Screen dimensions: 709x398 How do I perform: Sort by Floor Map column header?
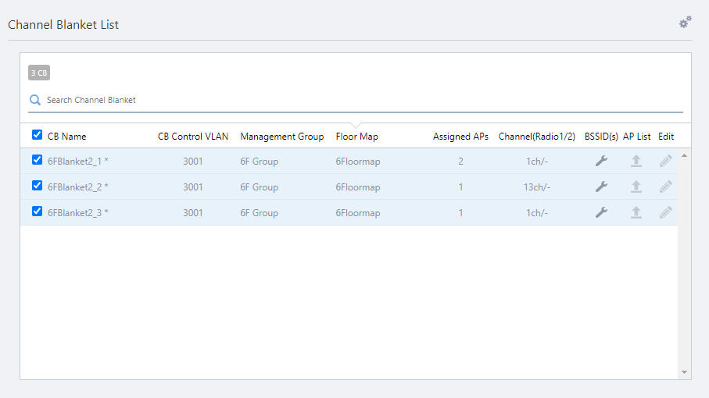[356, 137]
